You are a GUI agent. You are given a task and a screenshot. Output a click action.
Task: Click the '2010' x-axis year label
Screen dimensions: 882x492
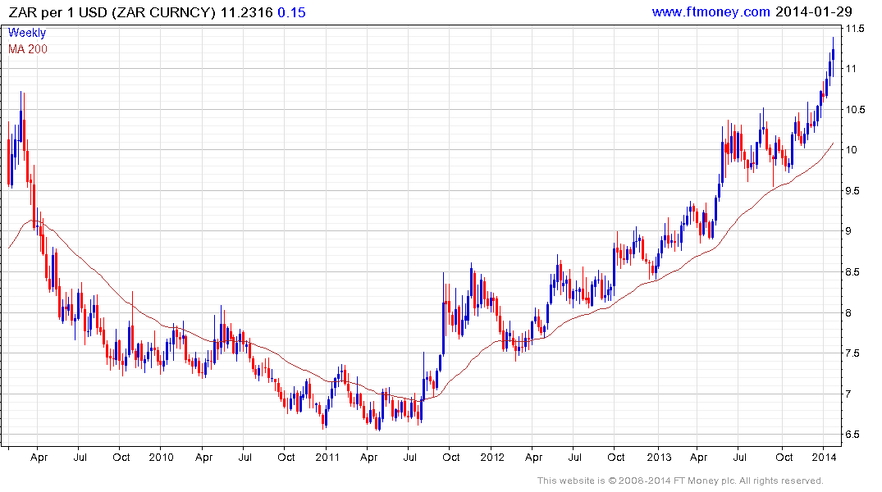click(x=161, y=457)
